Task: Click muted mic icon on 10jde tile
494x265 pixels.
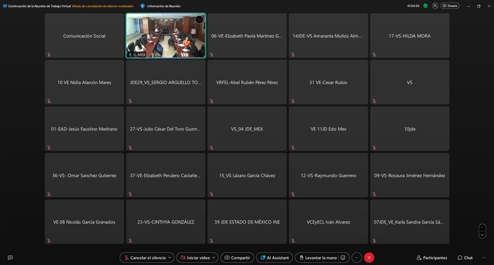Action: [374, 147]
